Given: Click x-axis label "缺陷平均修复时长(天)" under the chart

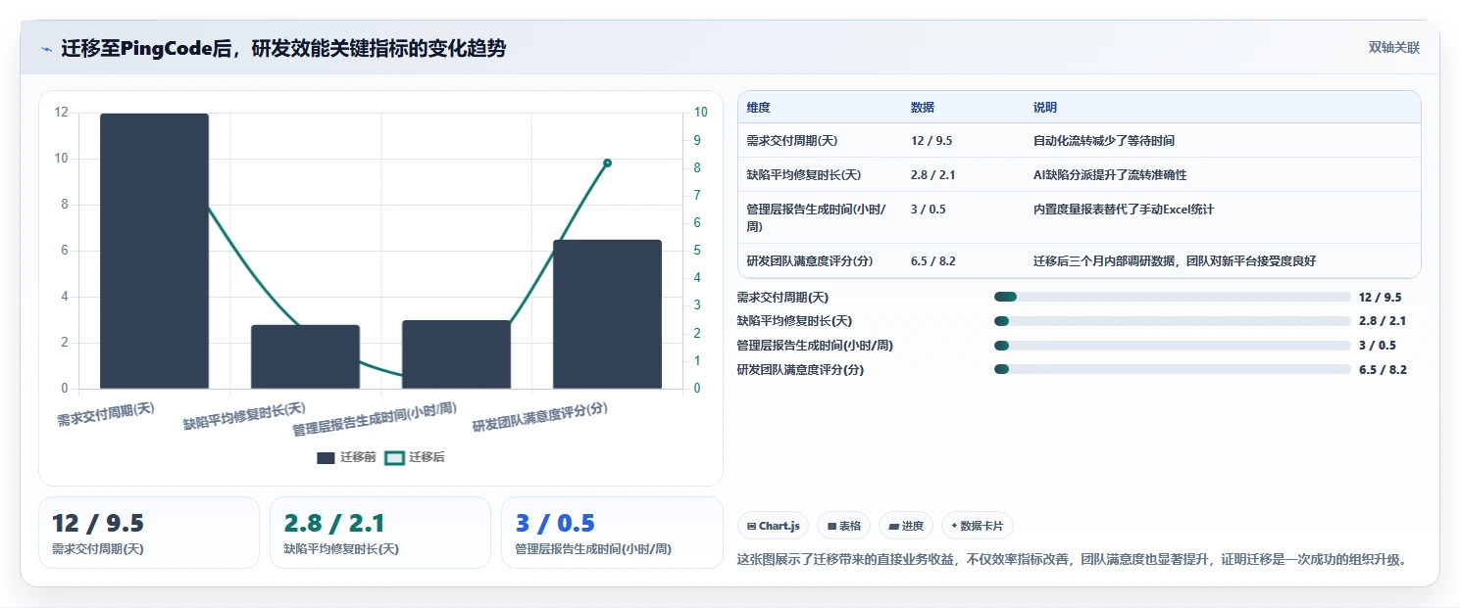Looking at the screenshot, I should pos(244,416).
